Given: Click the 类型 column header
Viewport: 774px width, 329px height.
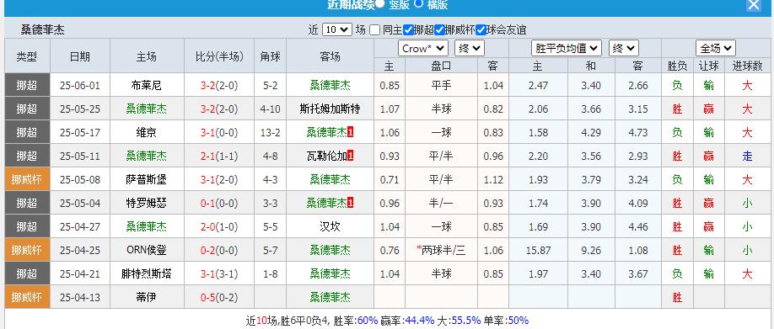Looking at the screenshot, I should 27,56.
